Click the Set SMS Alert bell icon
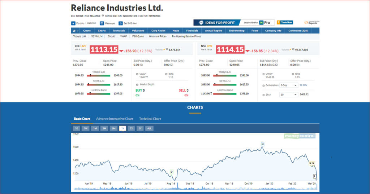Image resolution: width=370 pixels, height=194 pixels. [x=120, y=23]
